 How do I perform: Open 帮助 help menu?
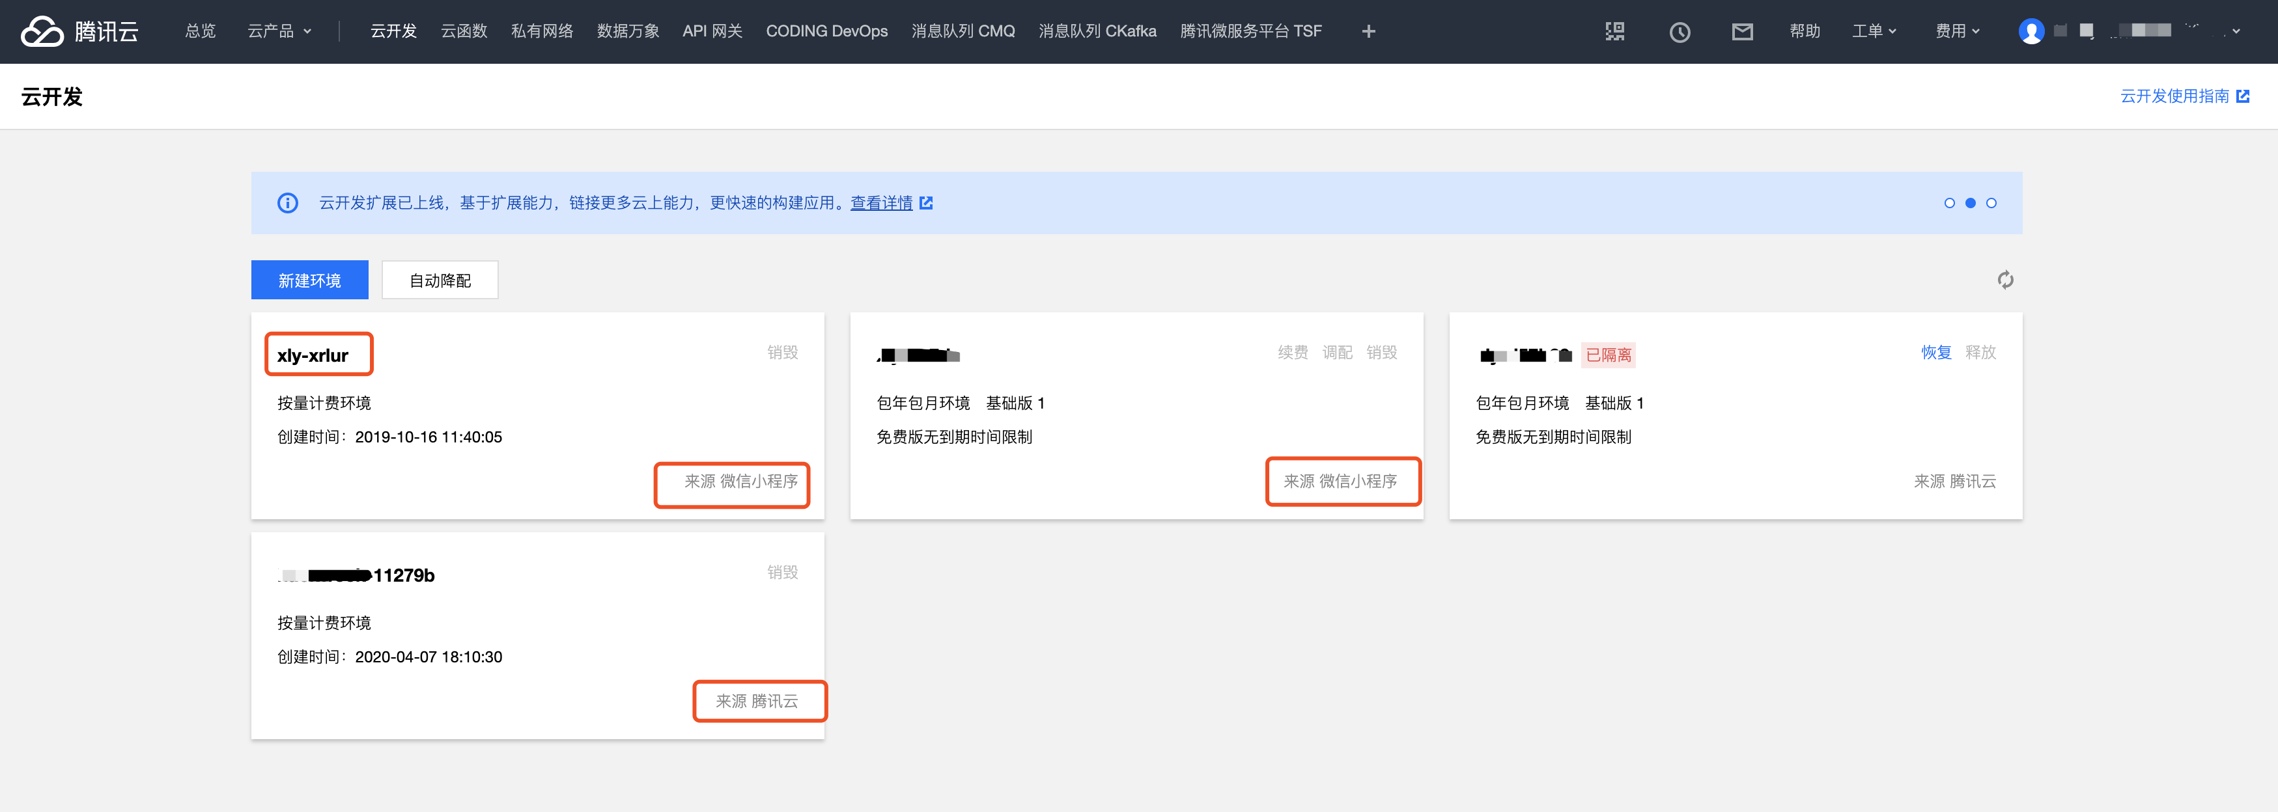coord(1805,32)
